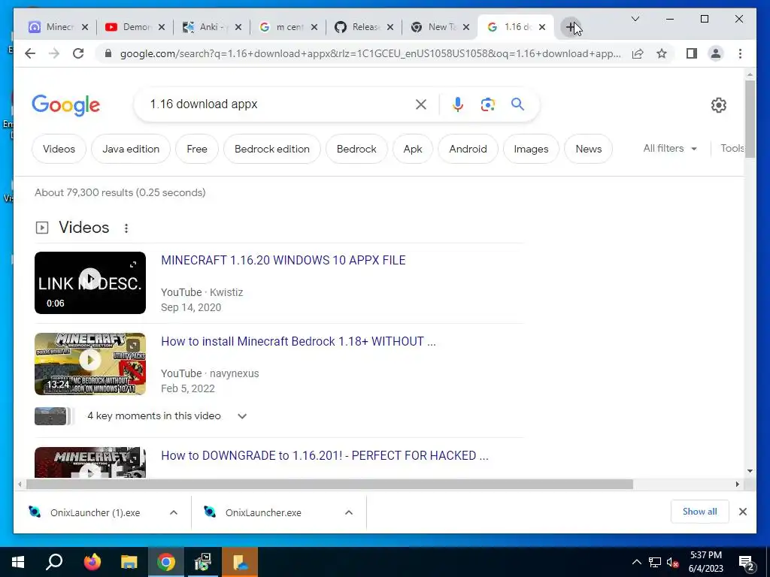Open MINECRAFT 1.16.20 WINDOWS 10 APPX FILE link
Screen dimensions: 770x577
point(283,261)
